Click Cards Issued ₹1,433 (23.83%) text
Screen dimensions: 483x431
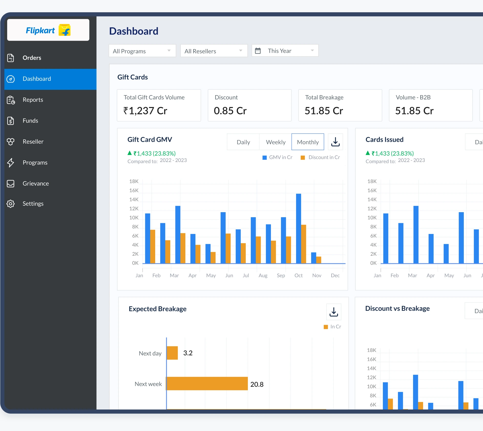pyautogui.click(x=393, y=153)
